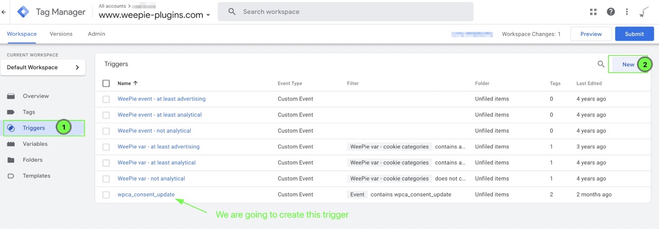Select checkbox for WeePie event - at least analytical
Image resolution: width=659 pixels, height=229 pixels.
click(x=106, y=115)
